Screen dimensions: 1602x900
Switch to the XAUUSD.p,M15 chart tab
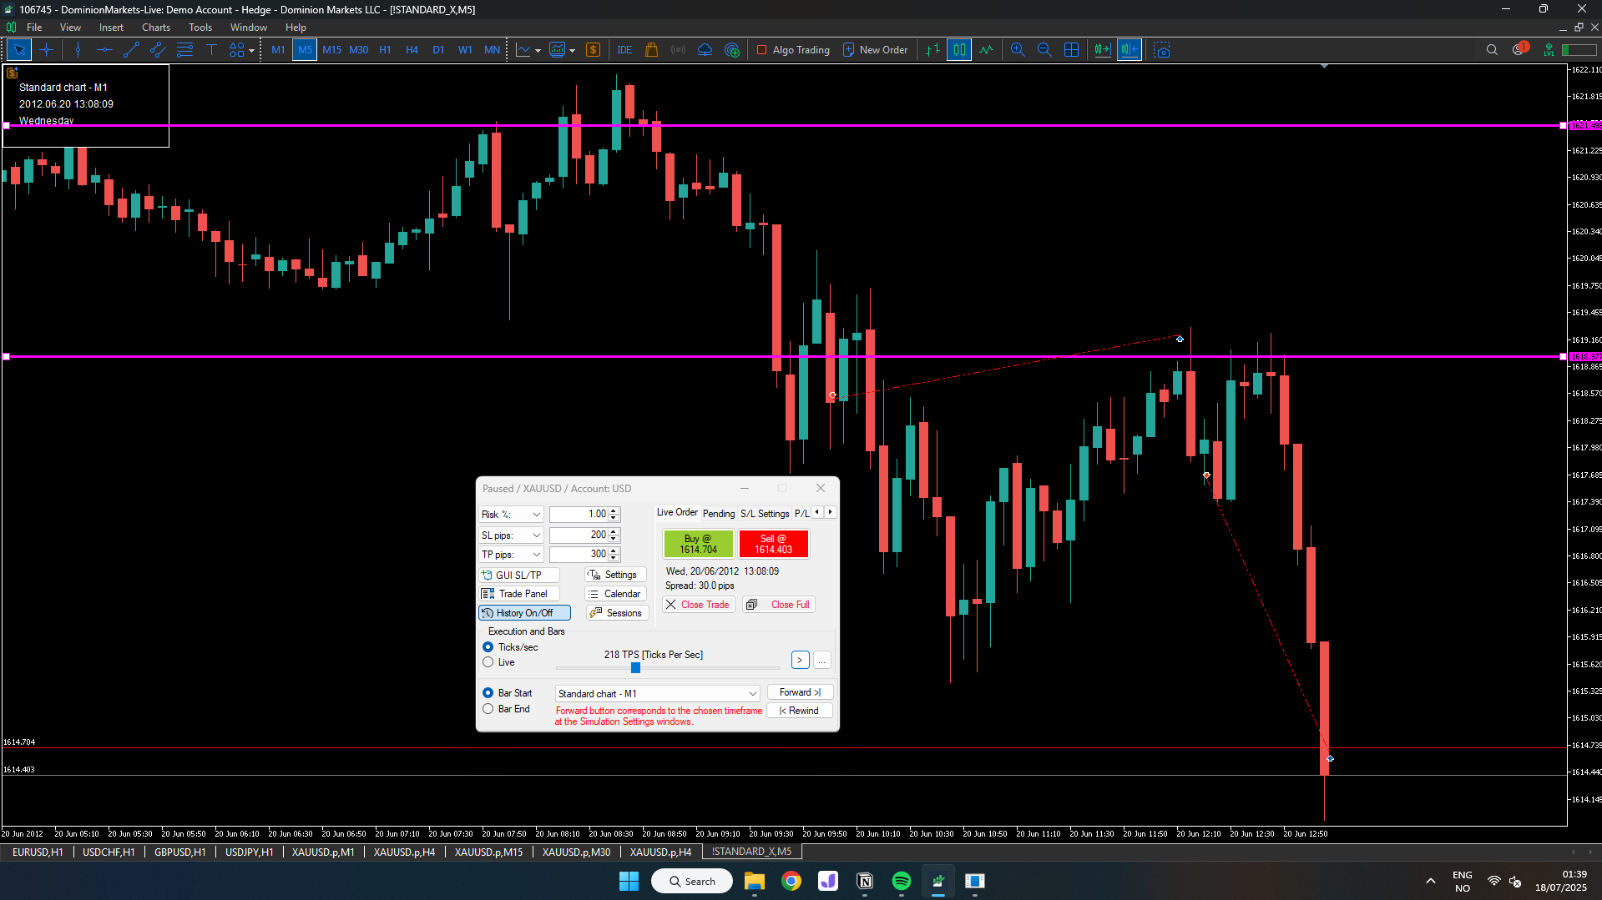click(488, 852)
